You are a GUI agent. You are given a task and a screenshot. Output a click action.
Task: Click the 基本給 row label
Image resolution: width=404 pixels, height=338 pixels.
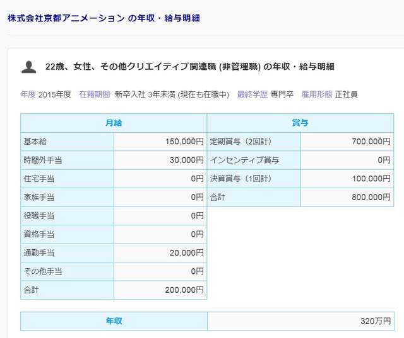point(35,142)
